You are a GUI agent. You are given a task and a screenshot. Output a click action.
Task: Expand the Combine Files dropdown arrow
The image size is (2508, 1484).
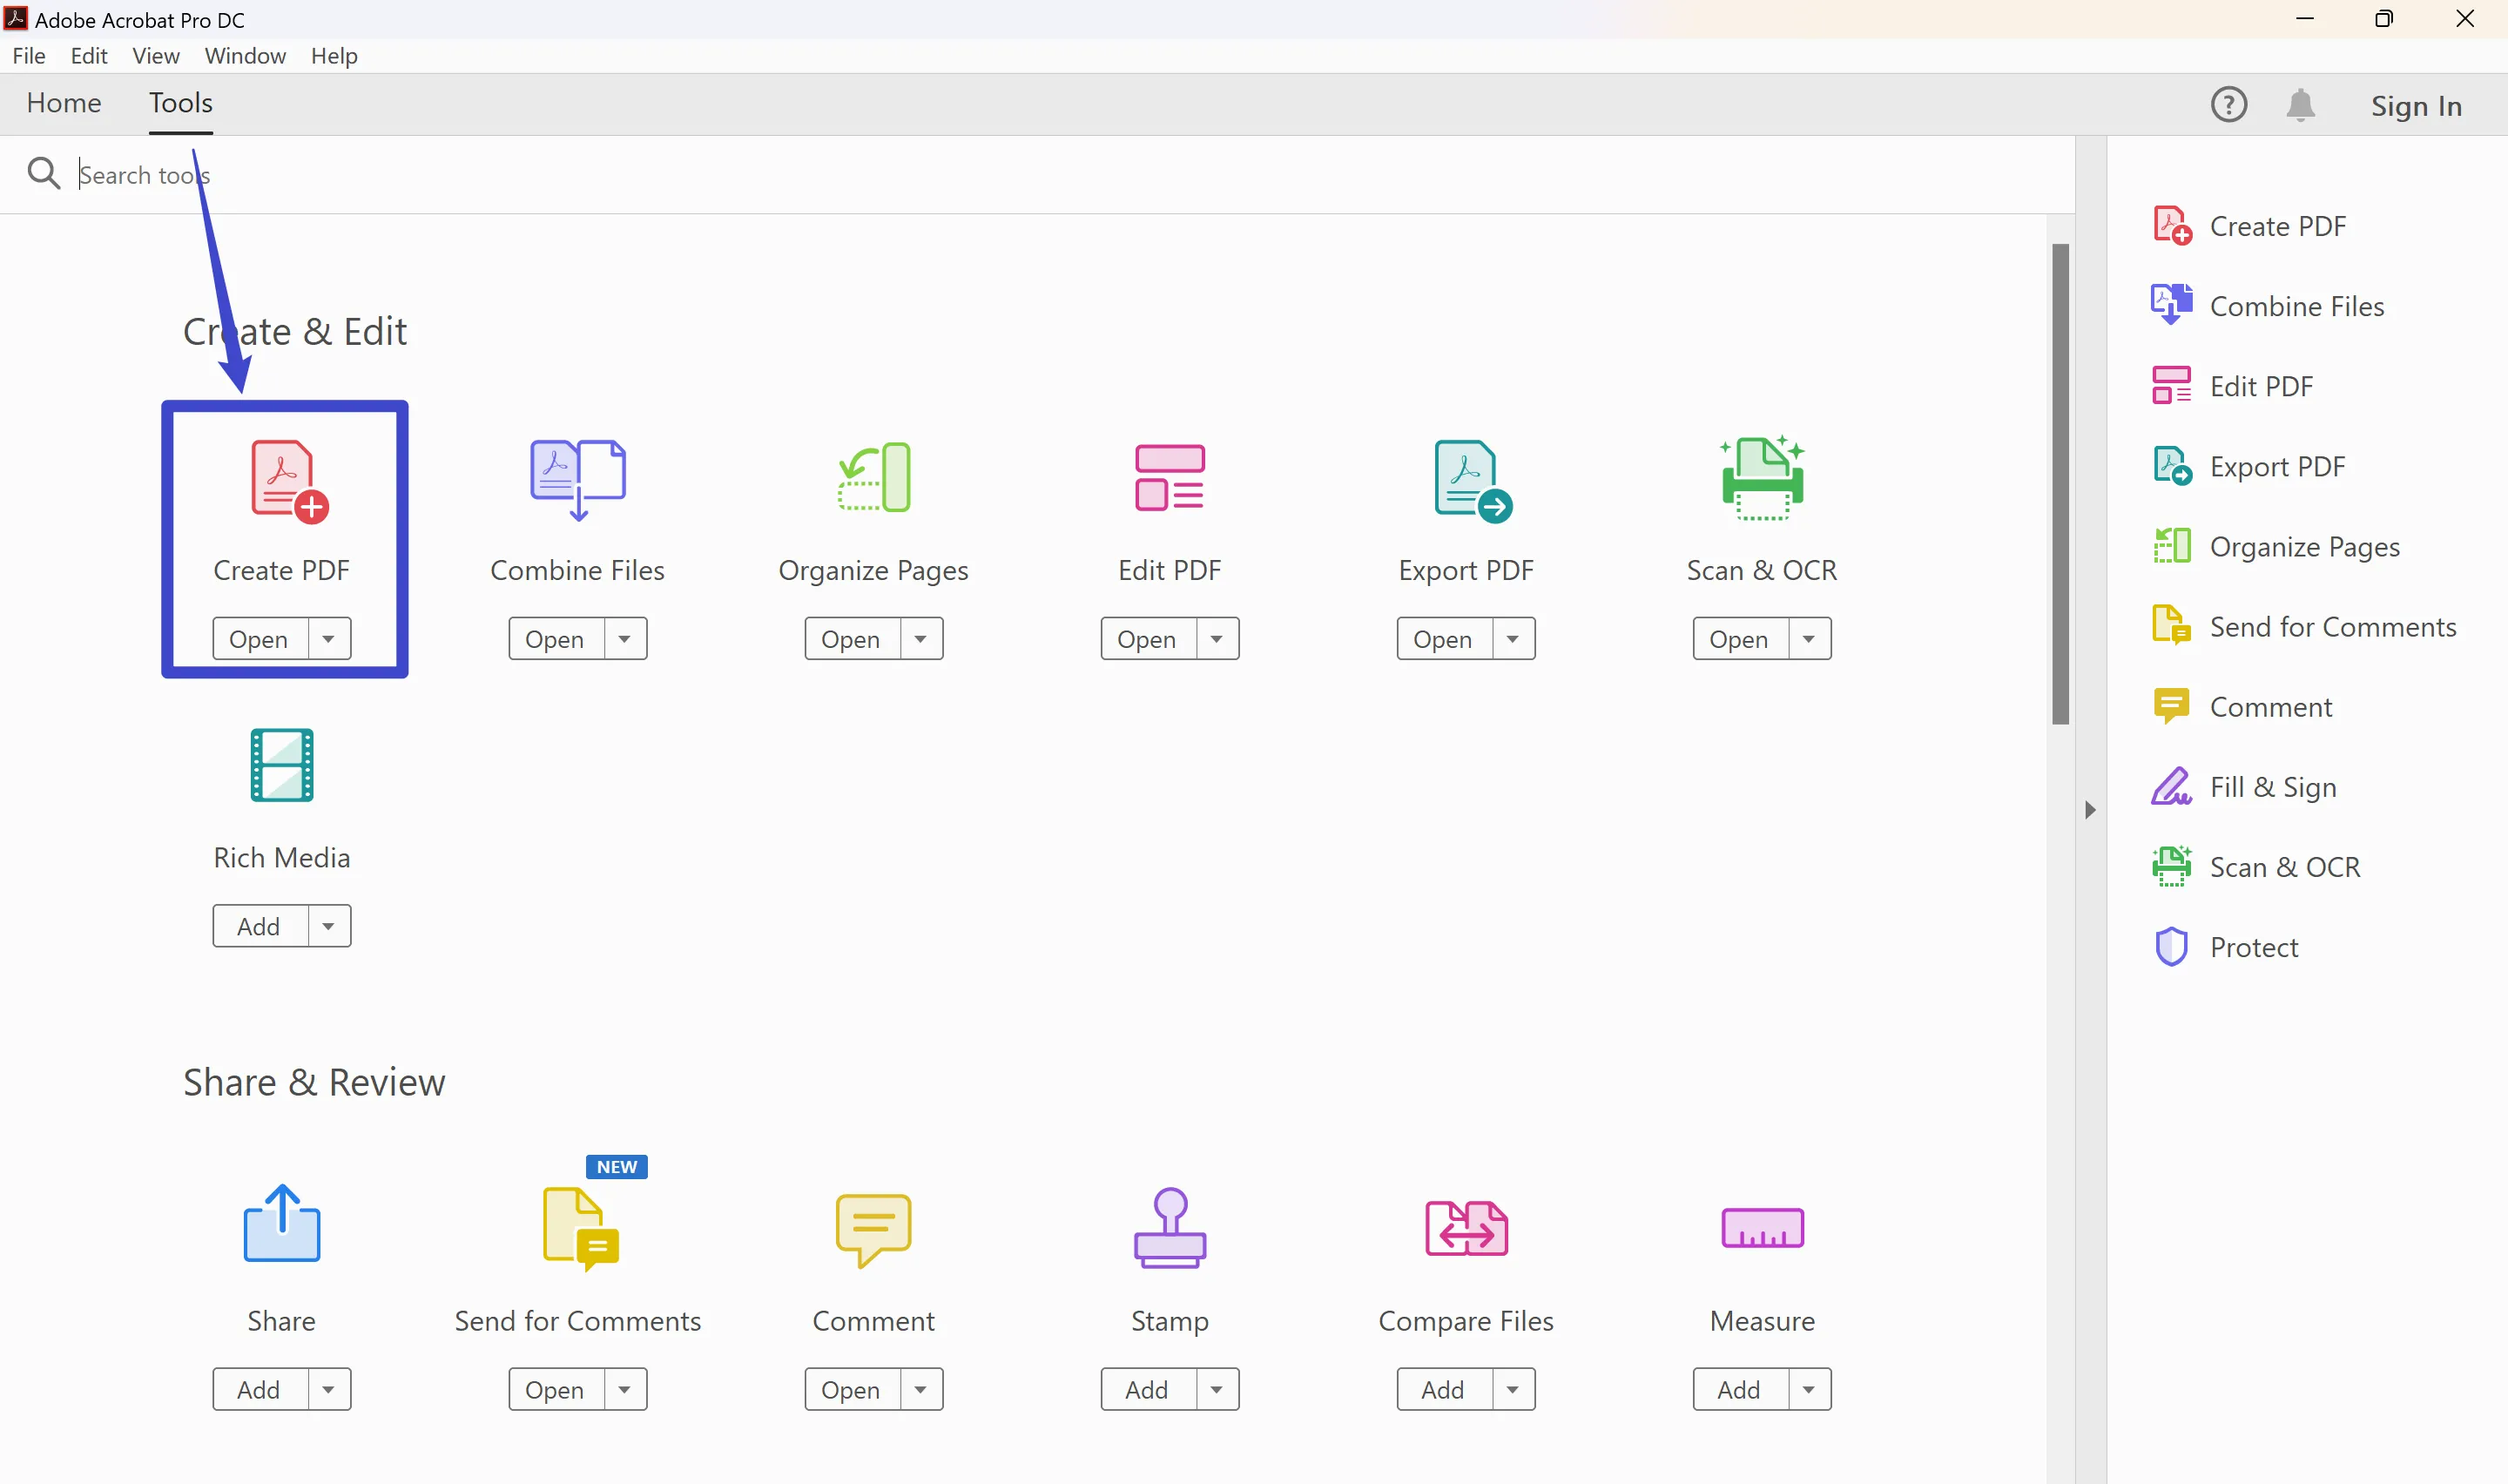(x=627, y=637)
